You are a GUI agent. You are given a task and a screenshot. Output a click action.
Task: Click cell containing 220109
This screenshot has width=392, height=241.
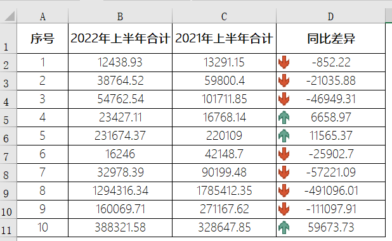pyautogui.click(x=225, y=136)
